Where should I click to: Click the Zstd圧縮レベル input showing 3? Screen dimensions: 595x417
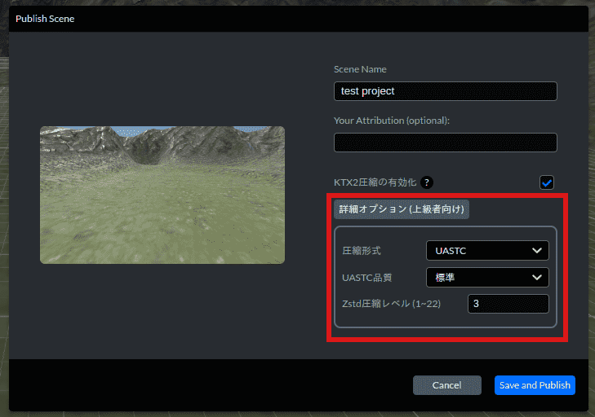click(508, 305)
